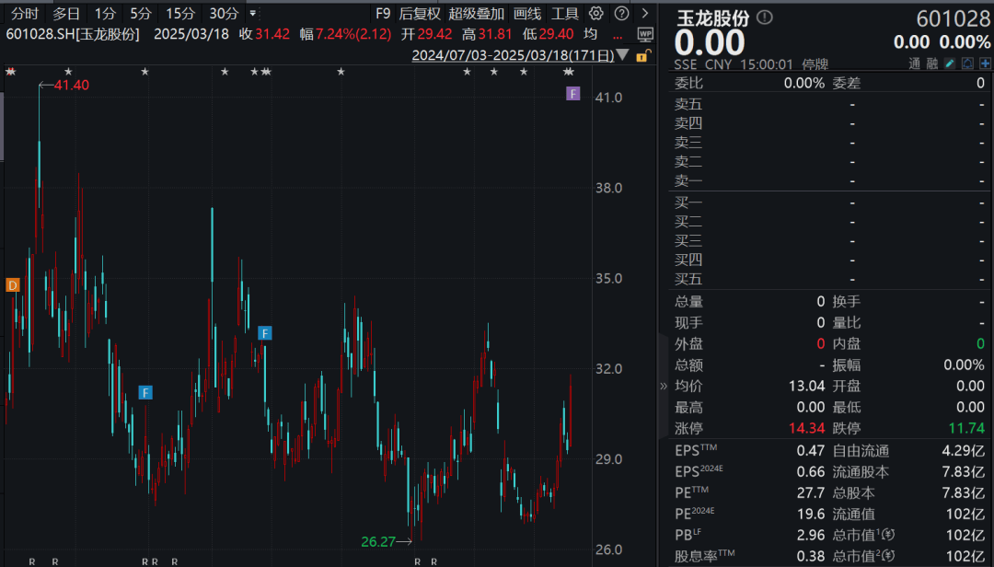Viewport: 994px width, 567px height.
Task: Expand the date range triangle dropdown
Action: tap(623, 55)
